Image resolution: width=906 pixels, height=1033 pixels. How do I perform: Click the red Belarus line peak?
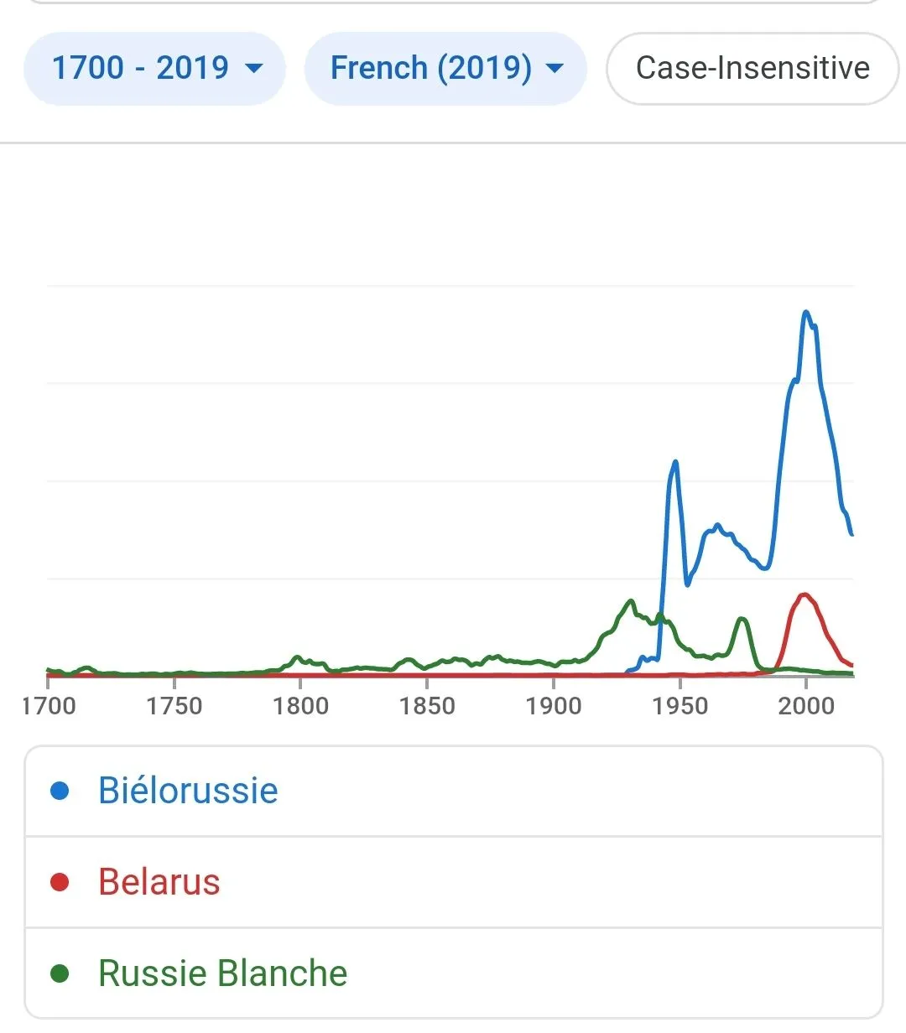pos(804,594)
